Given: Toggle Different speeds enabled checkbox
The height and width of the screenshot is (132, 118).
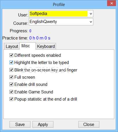Looking at the screenshot, I should [11, 55].
